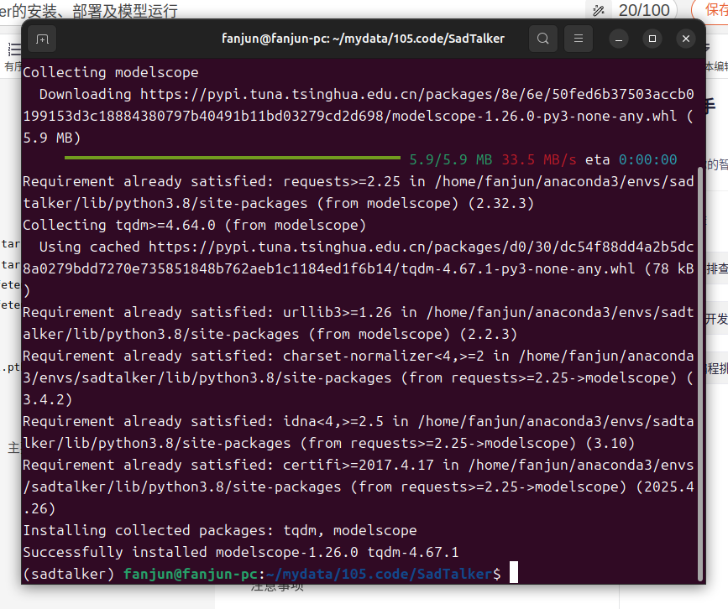The width and height of the screenshot is (728, 609).
Task: Click 'Requirement already satisfied: charset-normalizer' line
Action: click(358, 377)
